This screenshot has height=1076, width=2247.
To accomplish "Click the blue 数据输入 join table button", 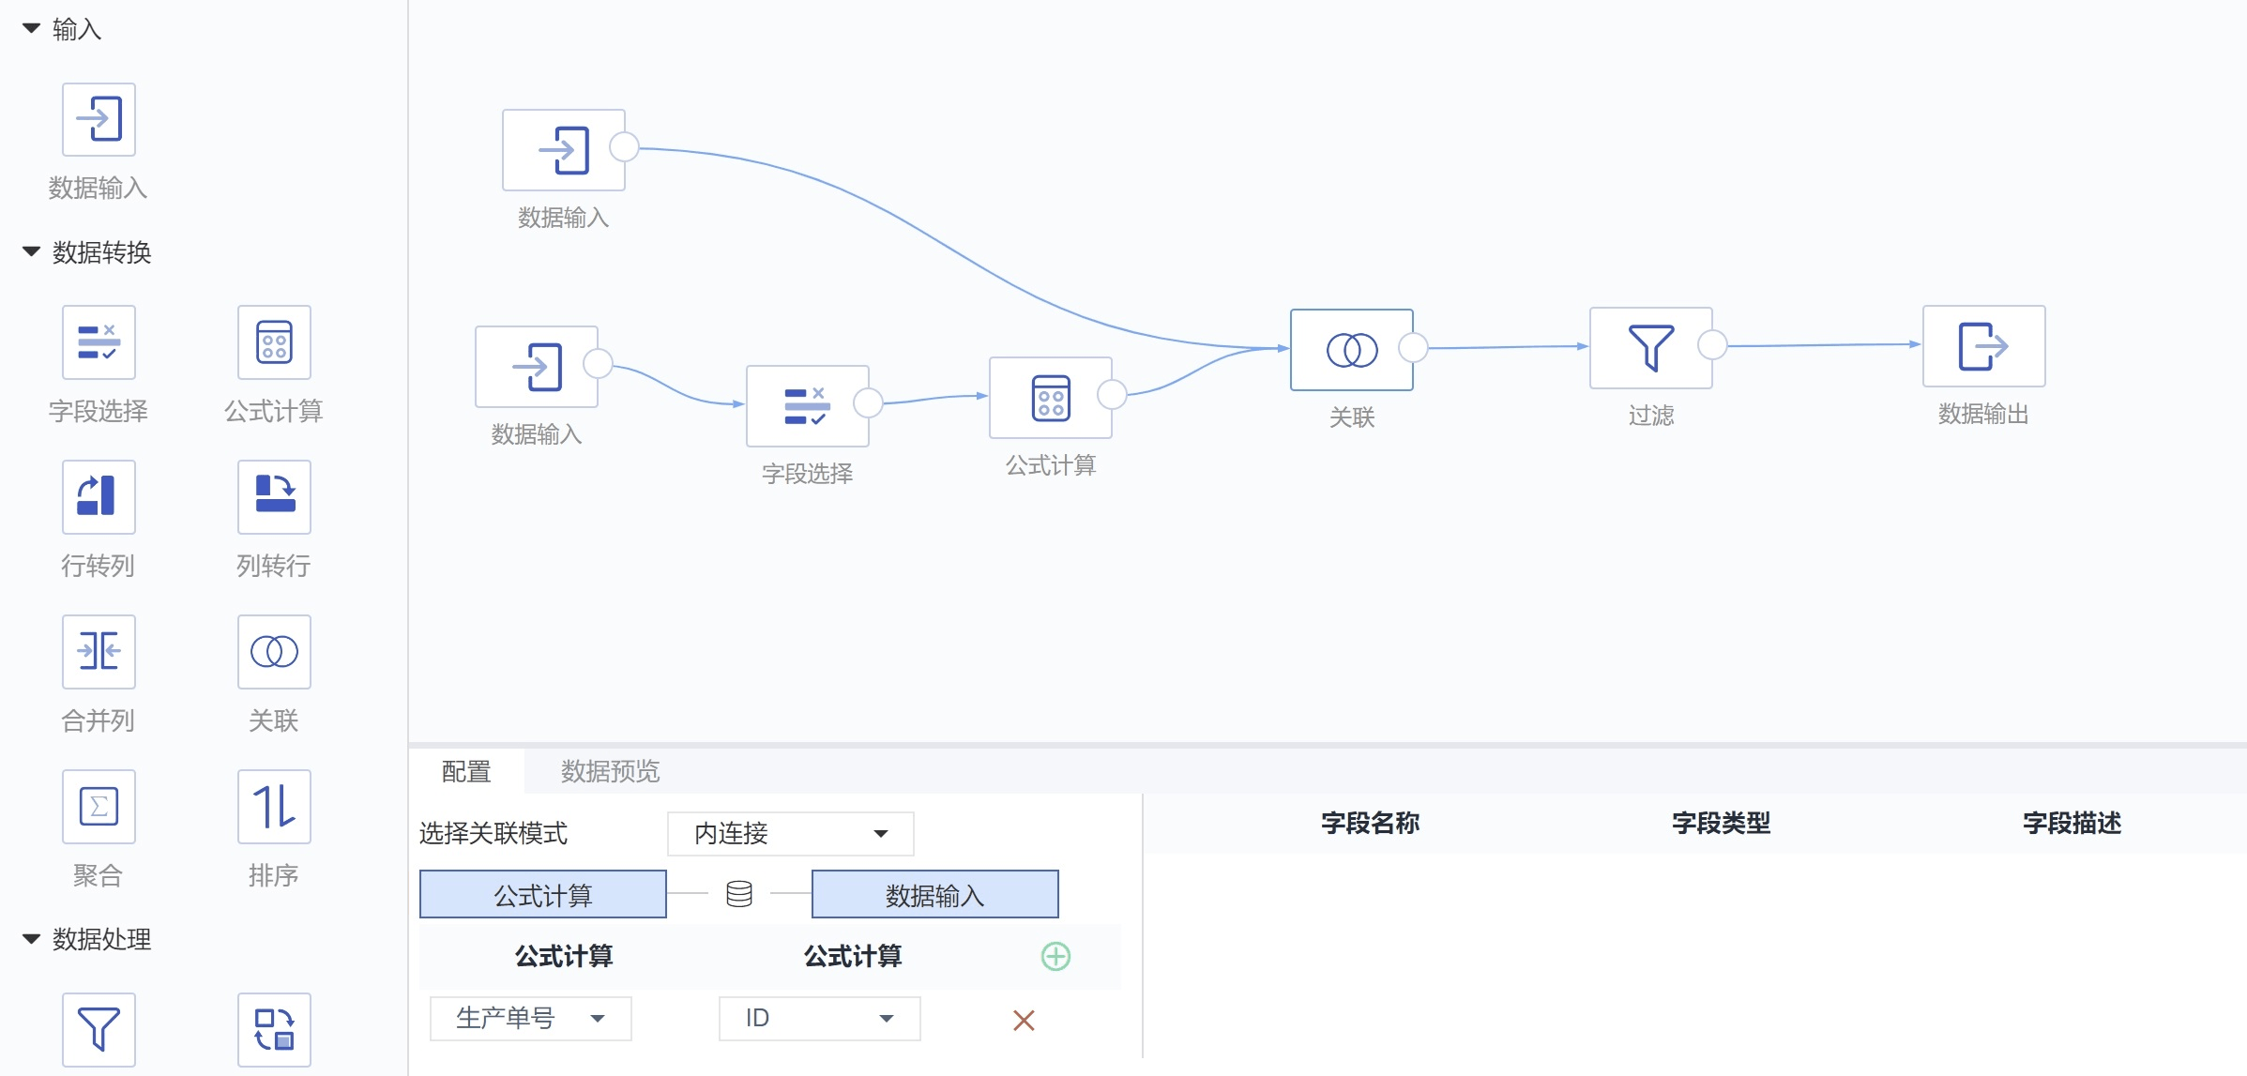I will (934, 894).
